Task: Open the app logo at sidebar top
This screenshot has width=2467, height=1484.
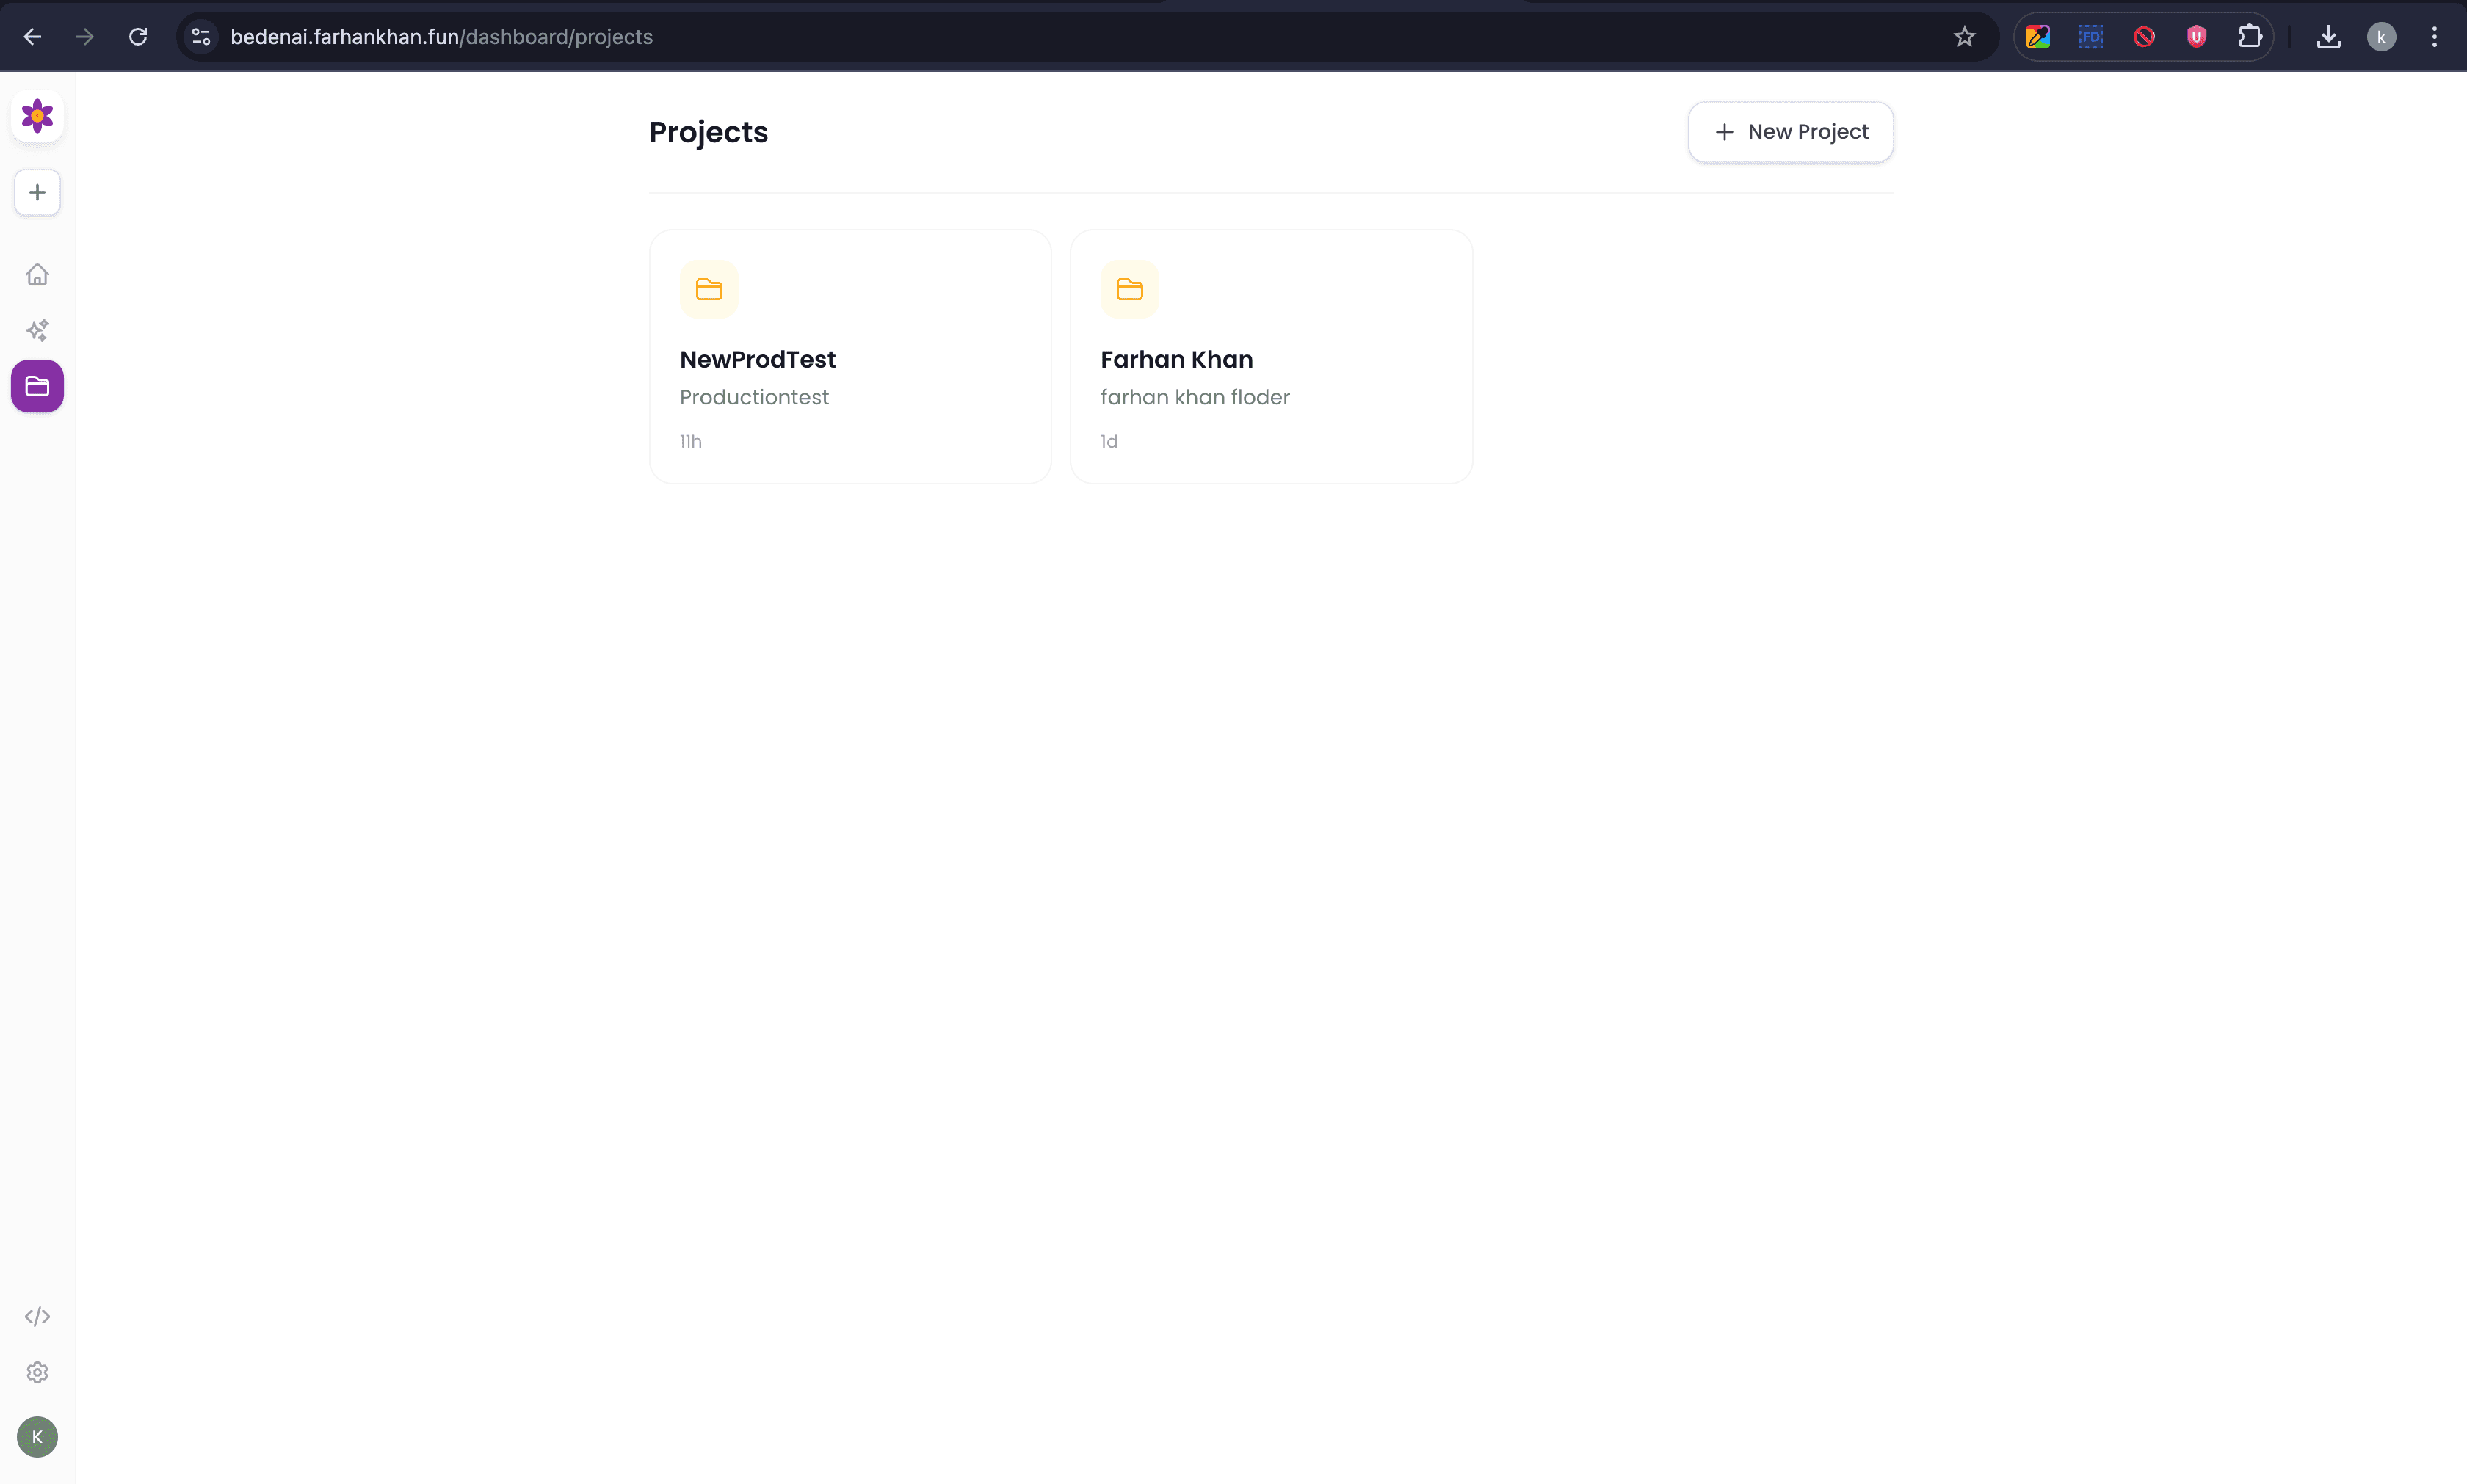Action: pos(37,116)
